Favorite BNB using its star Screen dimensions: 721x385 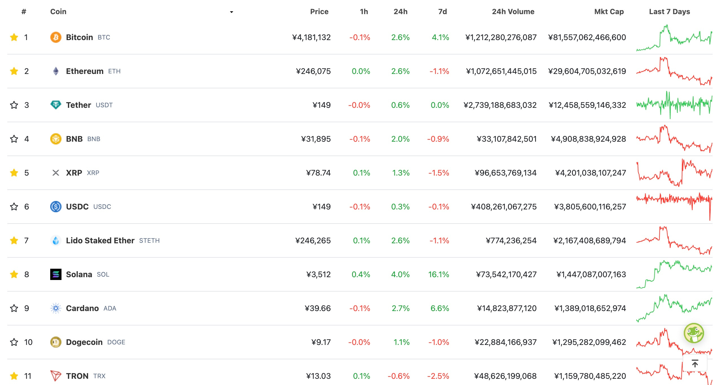pos(14,139)
